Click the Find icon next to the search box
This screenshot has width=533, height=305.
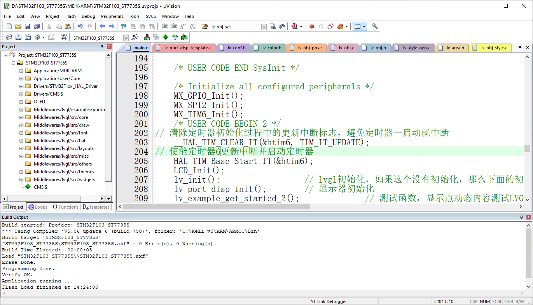pos(273,26)
